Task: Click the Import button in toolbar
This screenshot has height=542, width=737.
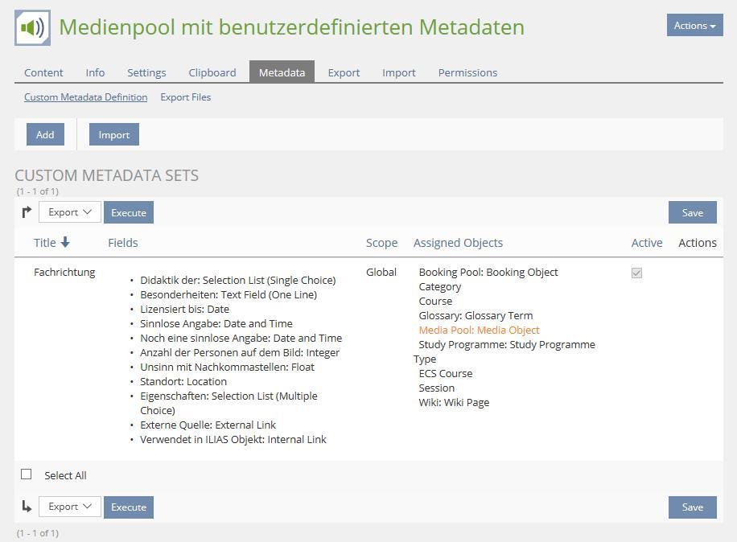Action: 114,134
